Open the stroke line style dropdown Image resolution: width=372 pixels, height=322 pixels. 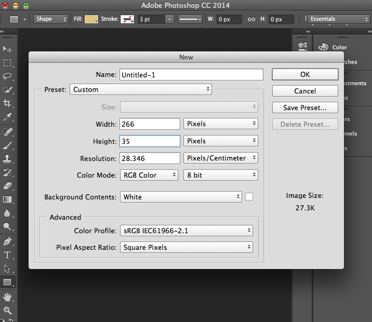click(x=190, y=19)
